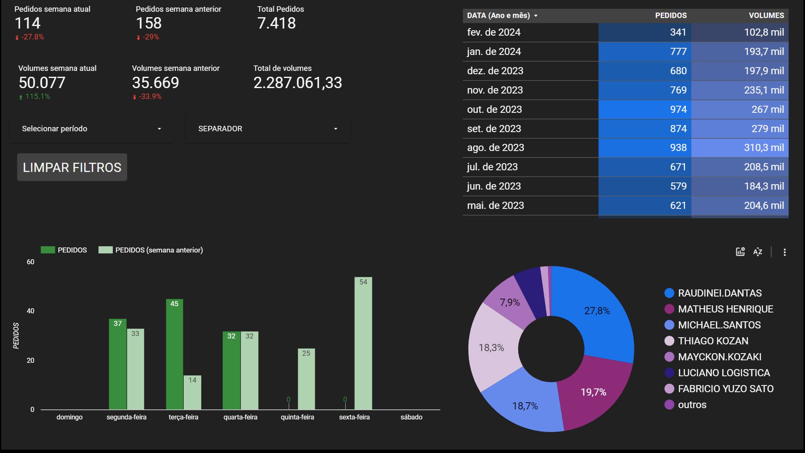This screenshot has width=805, height=453.
Task: Click the quarta-feira axis label
Action: click(x=240, y=417)
